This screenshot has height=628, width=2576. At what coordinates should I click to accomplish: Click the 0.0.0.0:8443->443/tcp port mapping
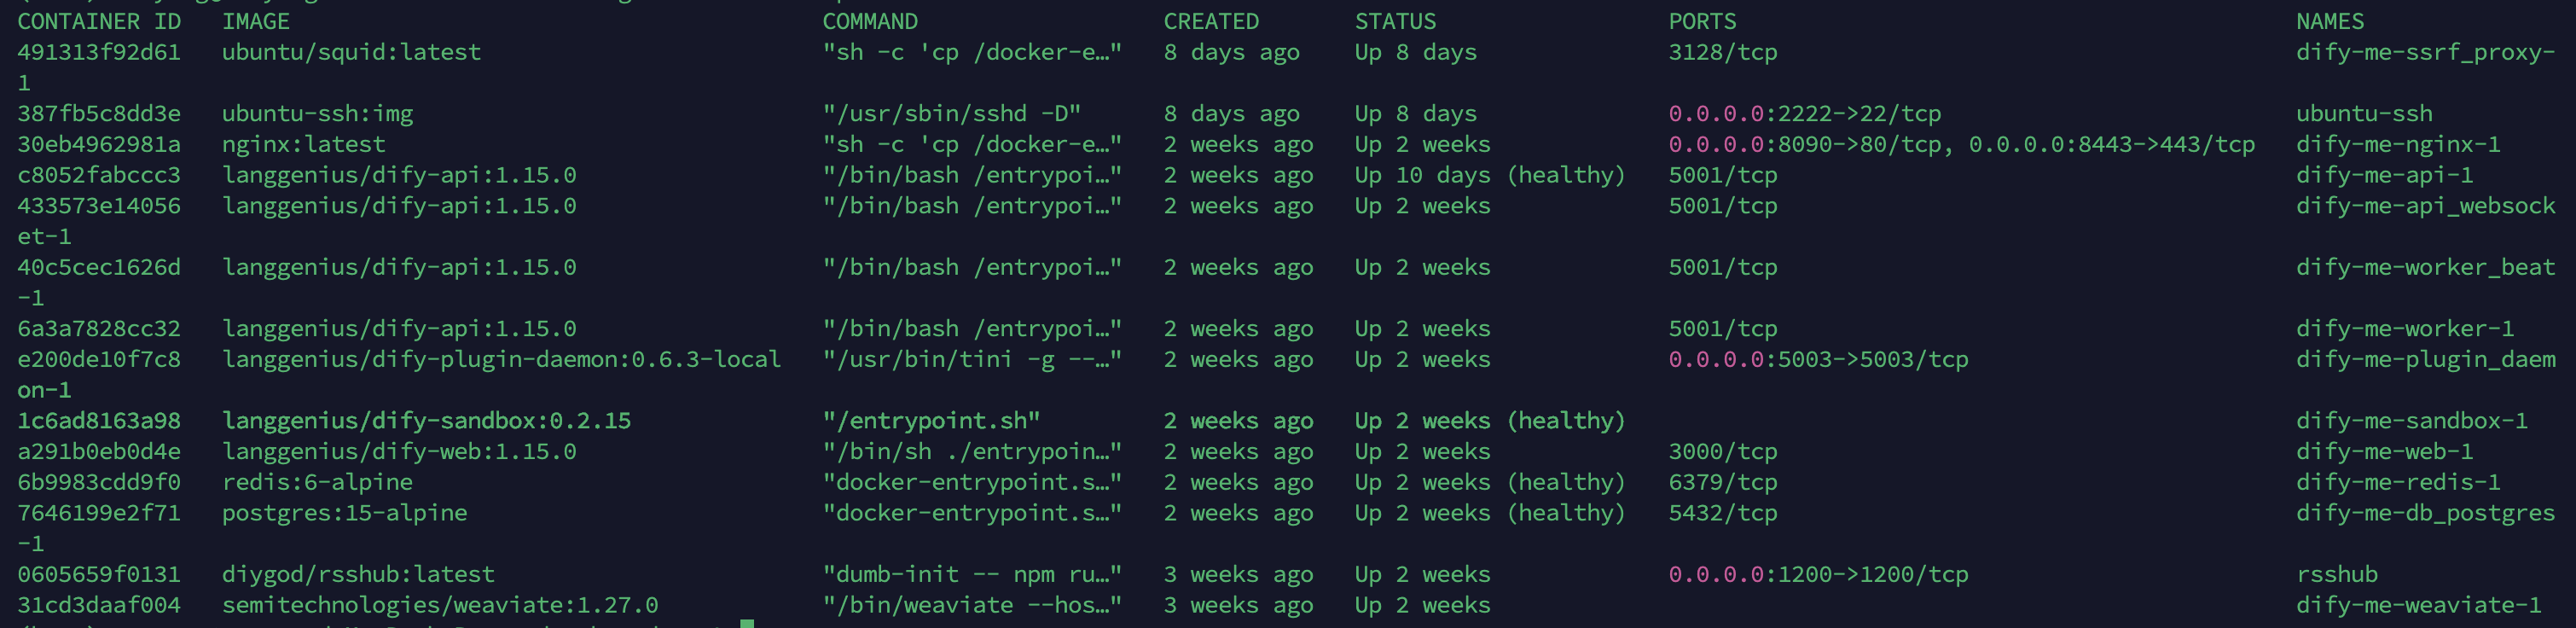(2111, 144)
